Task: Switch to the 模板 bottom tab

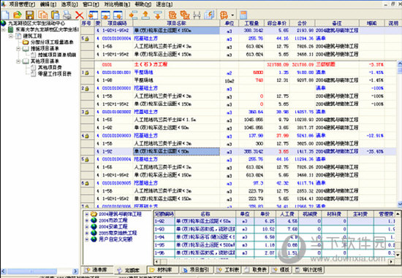Action: coord(281,270)
